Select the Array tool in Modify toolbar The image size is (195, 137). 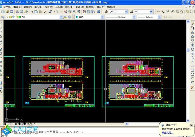[x=192, y=41]
